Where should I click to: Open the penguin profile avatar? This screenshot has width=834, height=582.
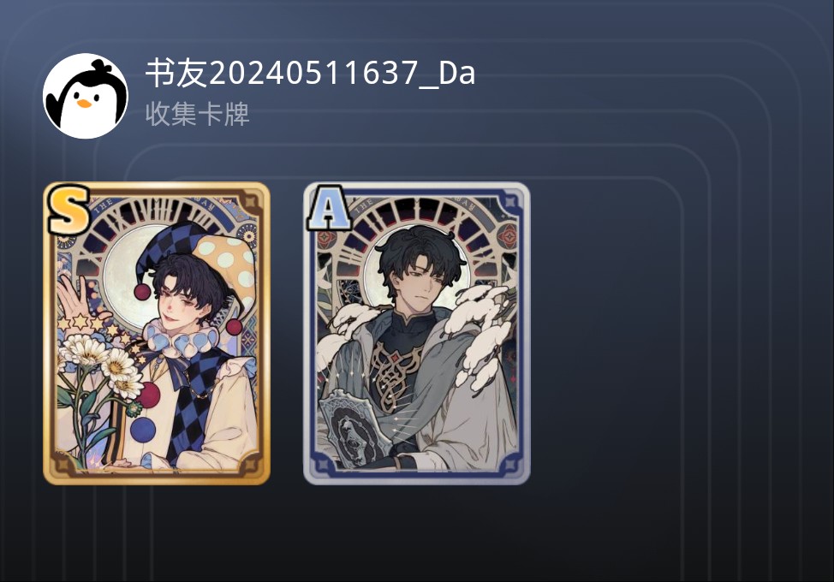(85, 96)
